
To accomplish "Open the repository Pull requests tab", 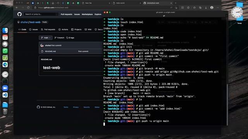I will [x=48, y=29].
